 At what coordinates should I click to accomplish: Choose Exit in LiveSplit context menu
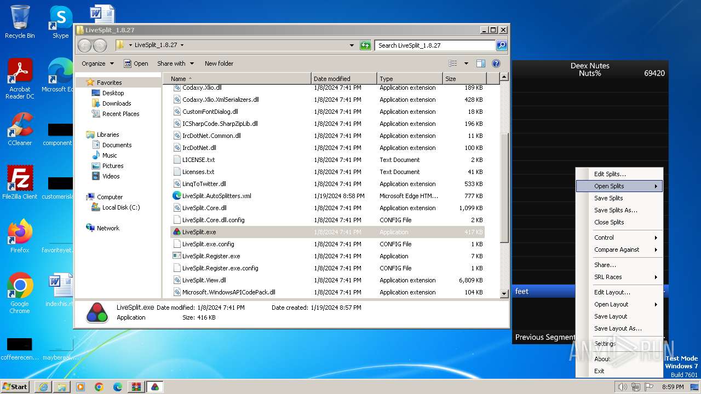click(x=619, y=371)
